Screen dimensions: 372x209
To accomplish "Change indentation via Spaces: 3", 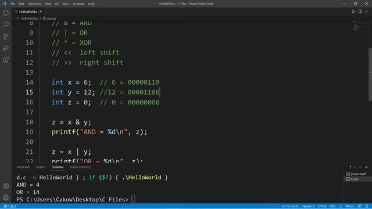I will (308, 206).
